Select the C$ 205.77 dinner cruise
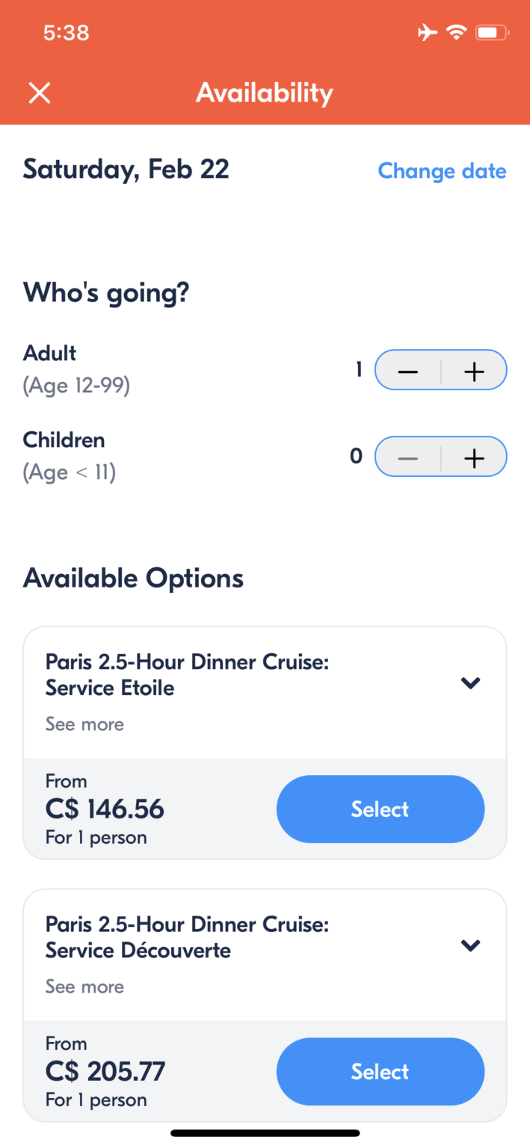 tap(380, 1071)
